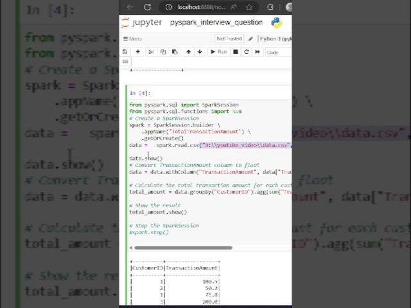Click the Python logo icon

[x=277, y=23]
